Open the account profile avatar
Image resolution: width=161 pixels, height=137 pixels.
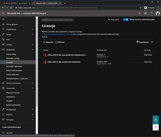(158, 13)
